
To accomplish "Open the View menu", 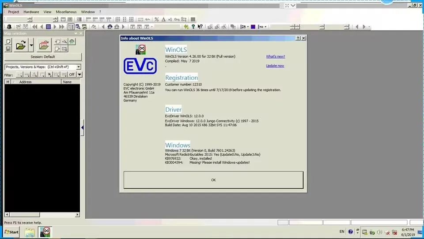I will 47,12.
